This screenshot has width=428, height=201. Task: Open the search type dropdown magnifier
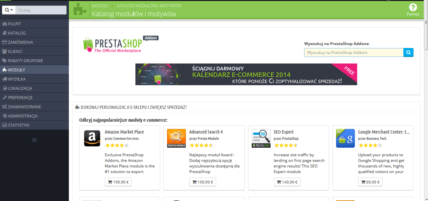click(x=9, y=10)
